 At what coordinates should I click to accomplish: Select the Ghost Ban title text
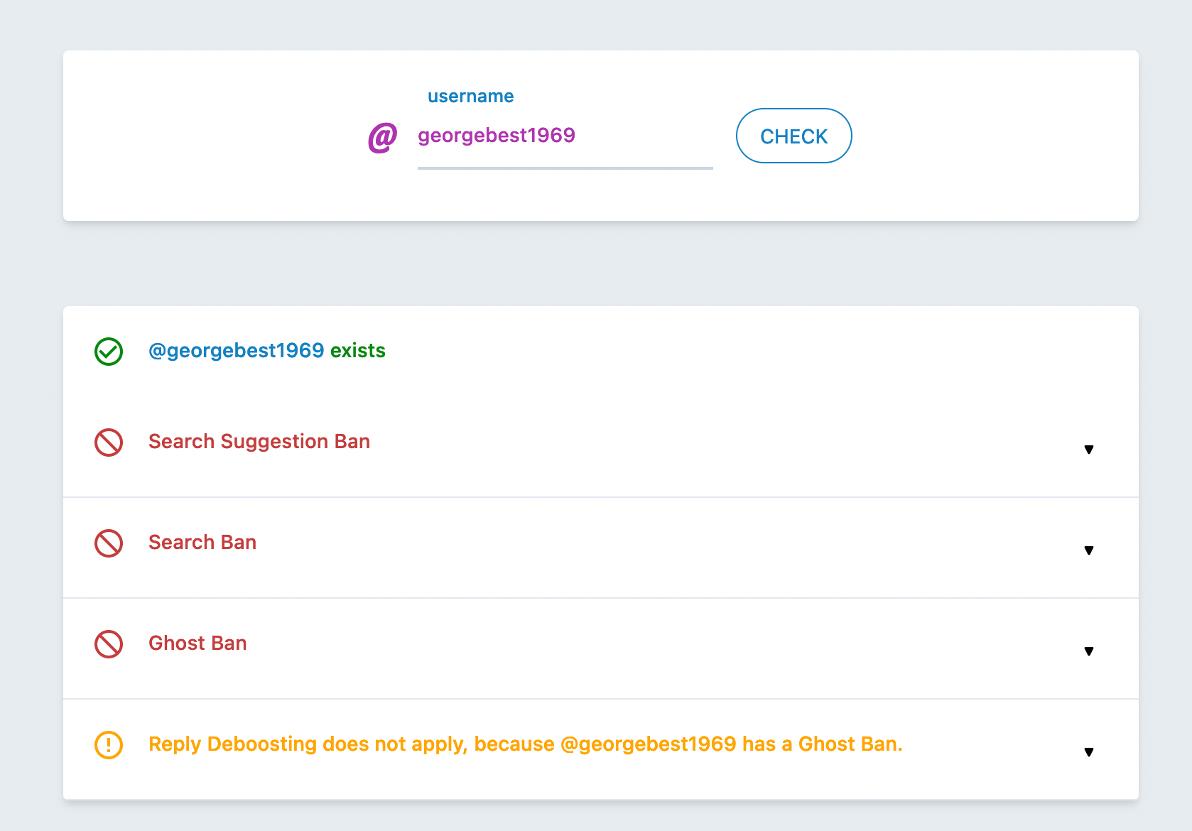[197, 643]
